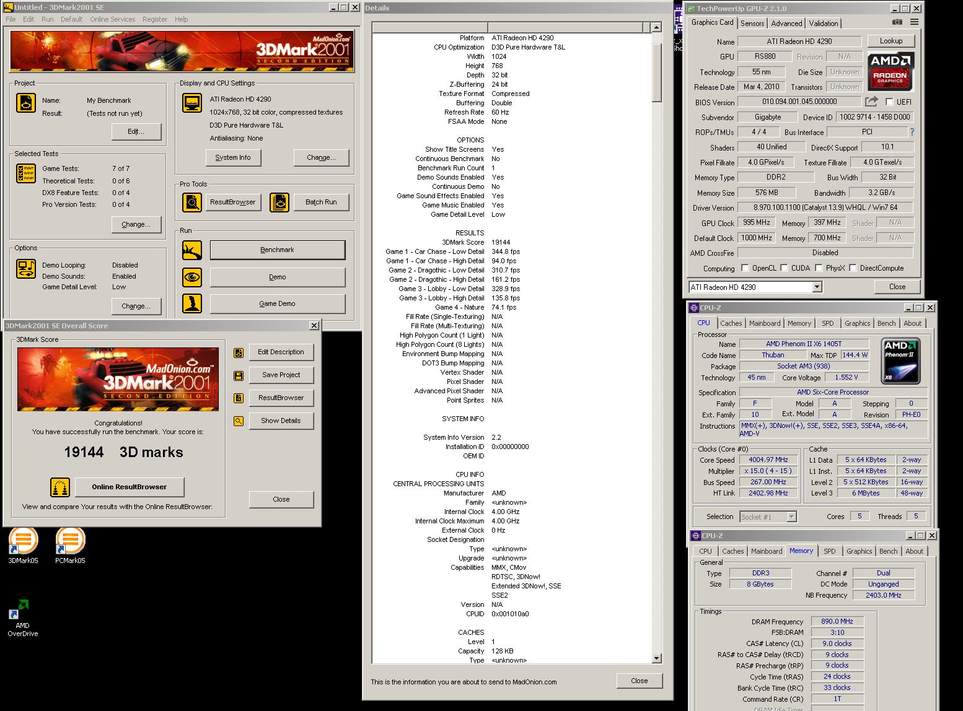Click the Options demo looping icon
The width and height of the screenshot is (963, 711).
[26, 269]
